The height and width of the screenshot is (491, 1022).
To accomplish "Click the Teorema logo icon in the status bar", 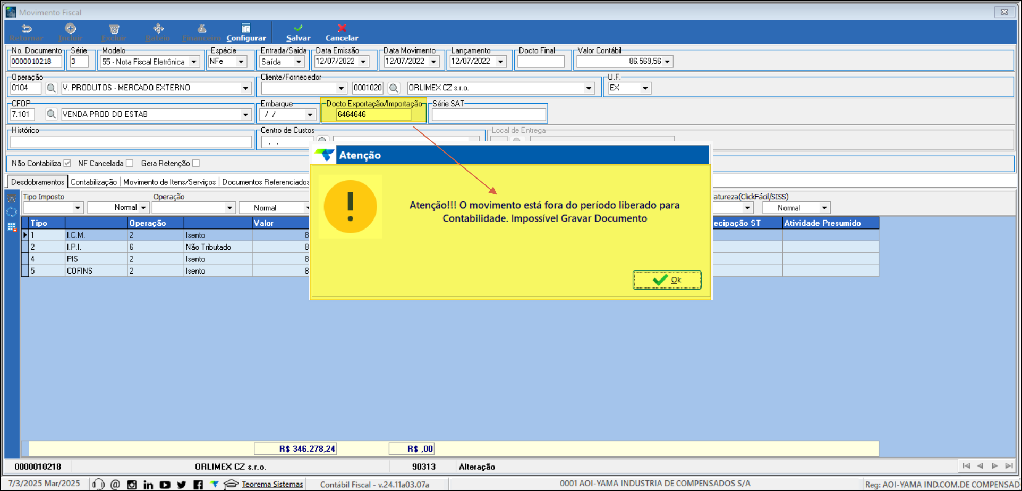I will pos(214,484).
